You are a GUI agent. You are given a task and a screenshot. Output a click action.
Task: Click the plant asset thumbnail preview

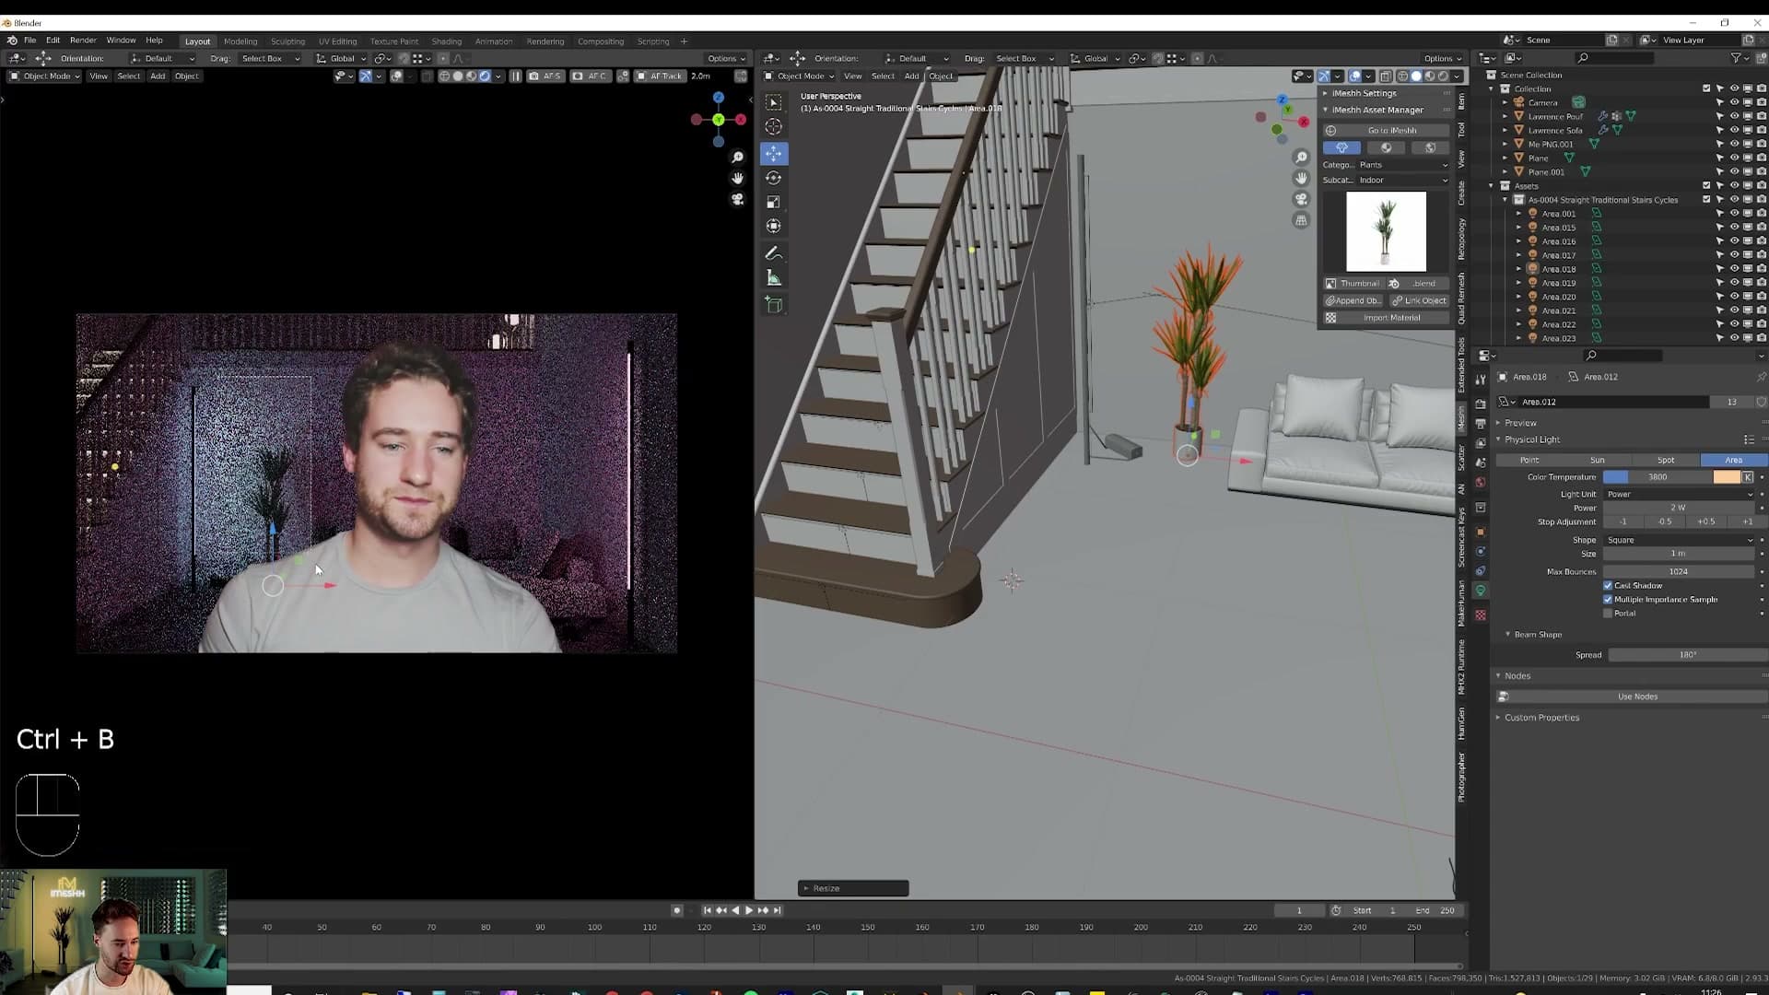[1386, 231]
